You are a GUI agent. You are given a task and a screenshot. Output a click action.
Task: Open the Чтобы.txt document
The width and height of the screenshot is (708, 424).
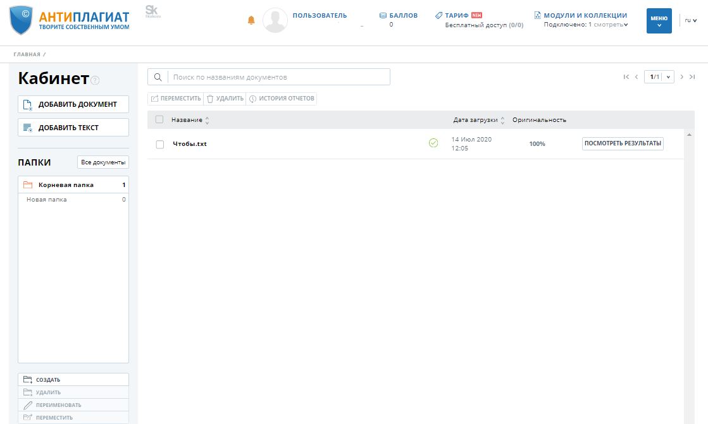tap(190, 144)
